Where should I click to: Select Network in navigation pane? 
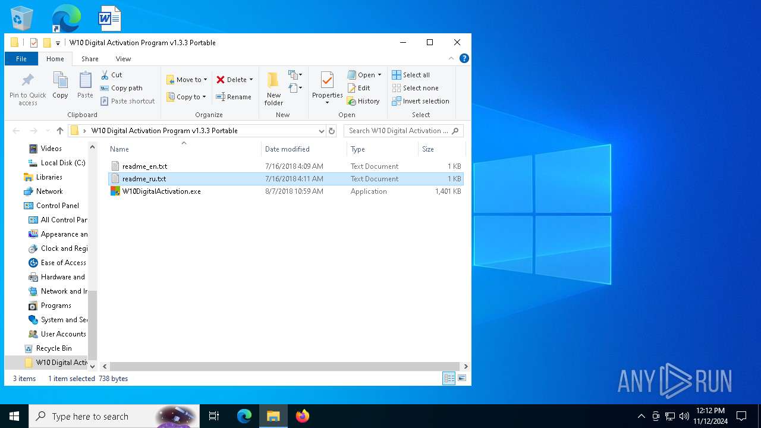(x=49, y=191)
